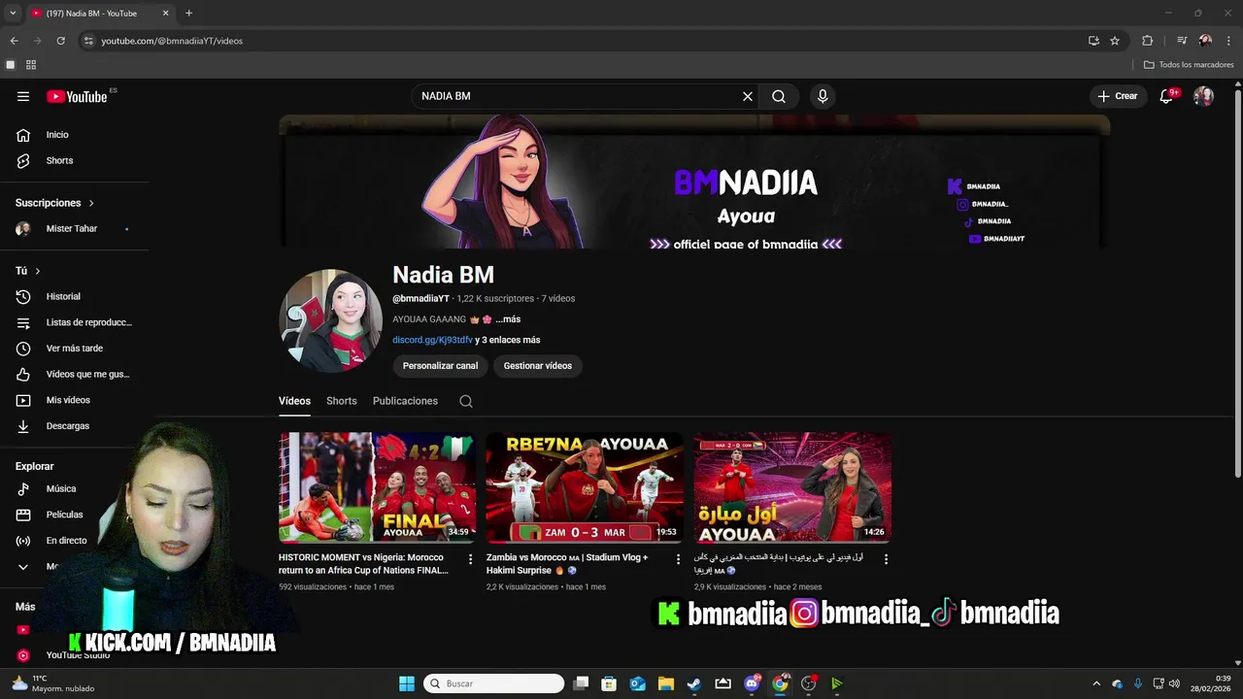Open Chrome three-dot menu
This screenshot has height=699, width=1243.
(x=1229, y=41)
